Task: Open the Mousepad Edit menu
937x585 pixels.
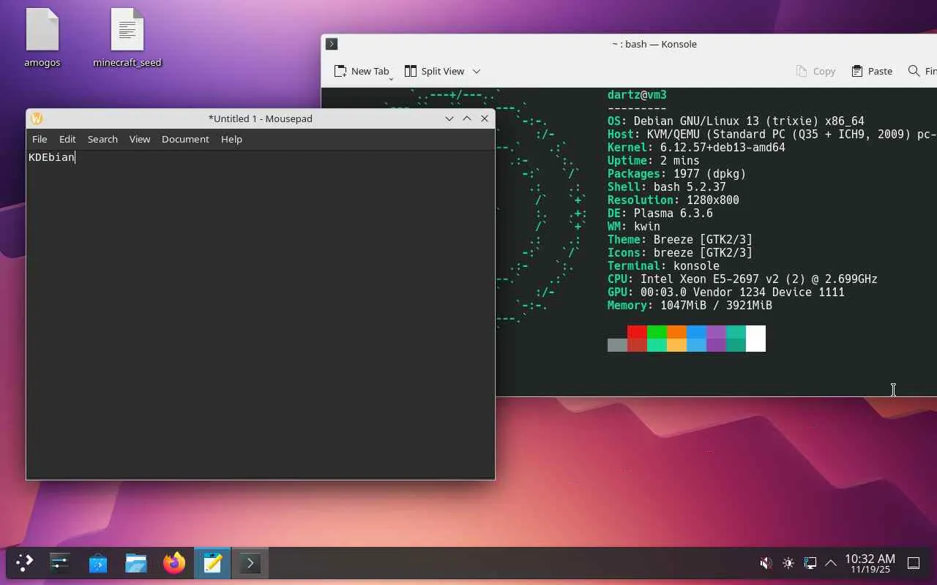Action: (67, 139)
